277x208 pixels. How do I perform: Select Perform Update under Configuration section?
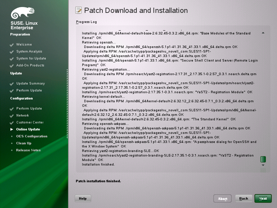29,108
